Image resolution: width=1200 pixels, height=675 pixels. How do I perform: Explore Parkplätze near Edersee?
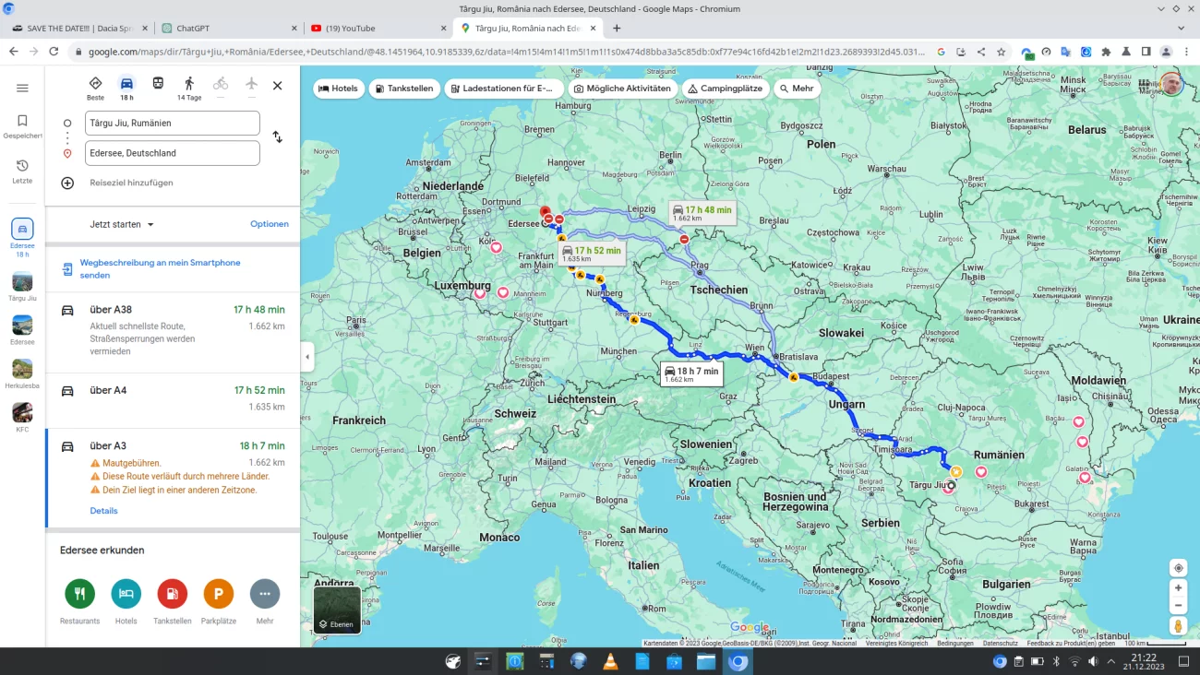(x=219, y=600)
